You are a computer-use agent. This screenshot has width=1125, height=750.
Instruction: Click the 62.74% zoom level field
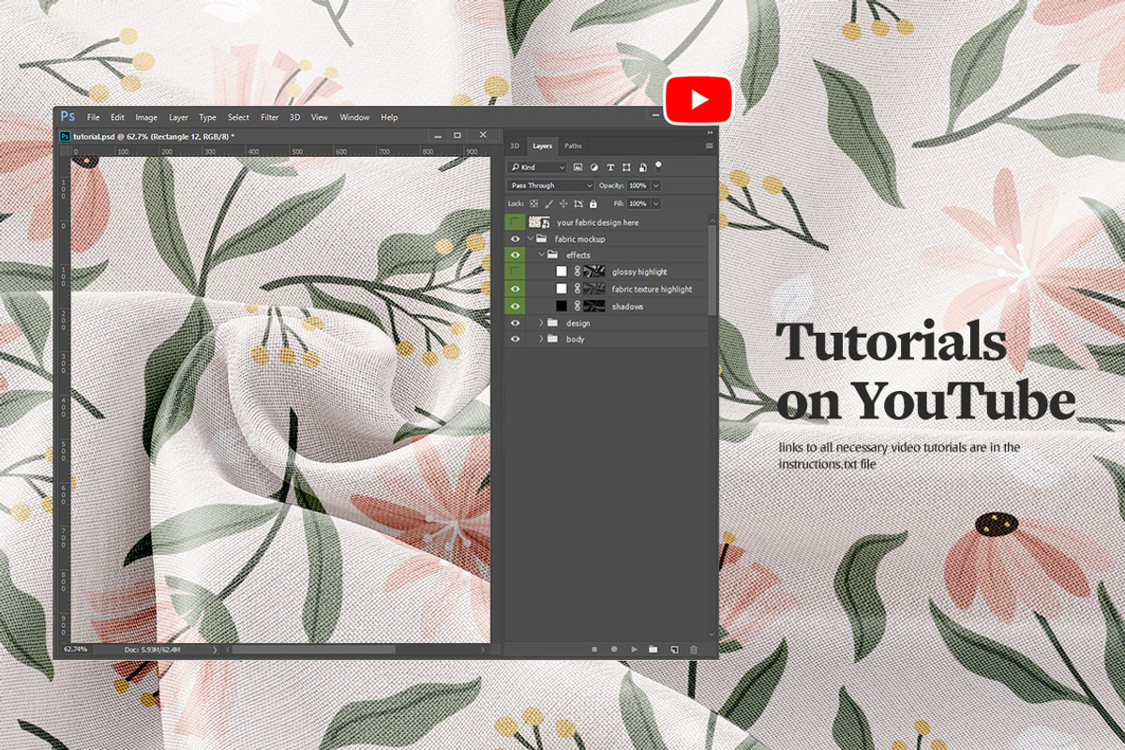[76, 649]
